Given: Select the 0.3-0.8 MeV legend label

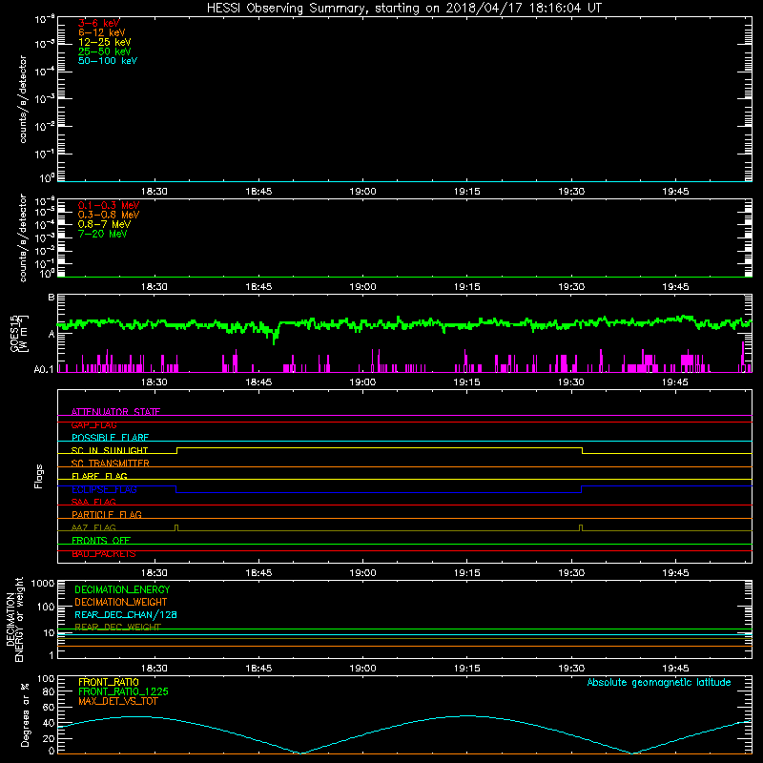Looking at the screenshot, I should [109, 215].
